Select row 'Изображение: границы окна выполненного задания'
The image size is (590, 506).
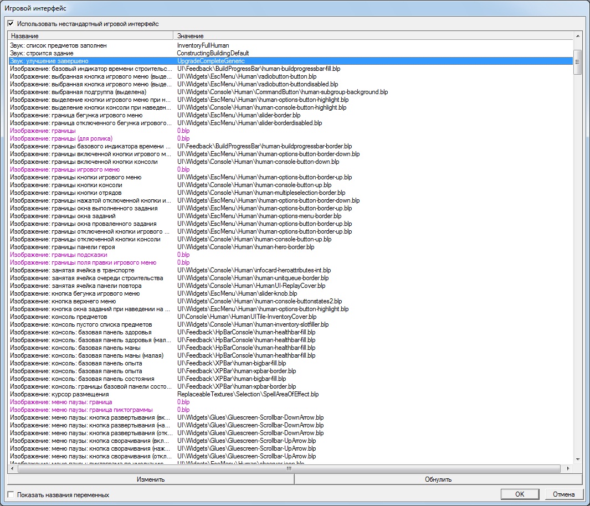[x=290, y=208]
